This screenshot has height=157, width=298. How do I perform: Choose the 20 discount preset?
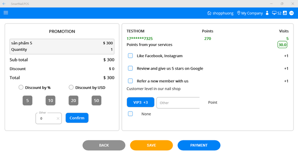click(x=73, y=101)
